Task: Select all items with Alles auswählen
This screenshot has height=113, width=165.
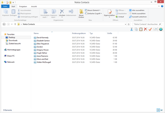Action: [x=137, y=10]
